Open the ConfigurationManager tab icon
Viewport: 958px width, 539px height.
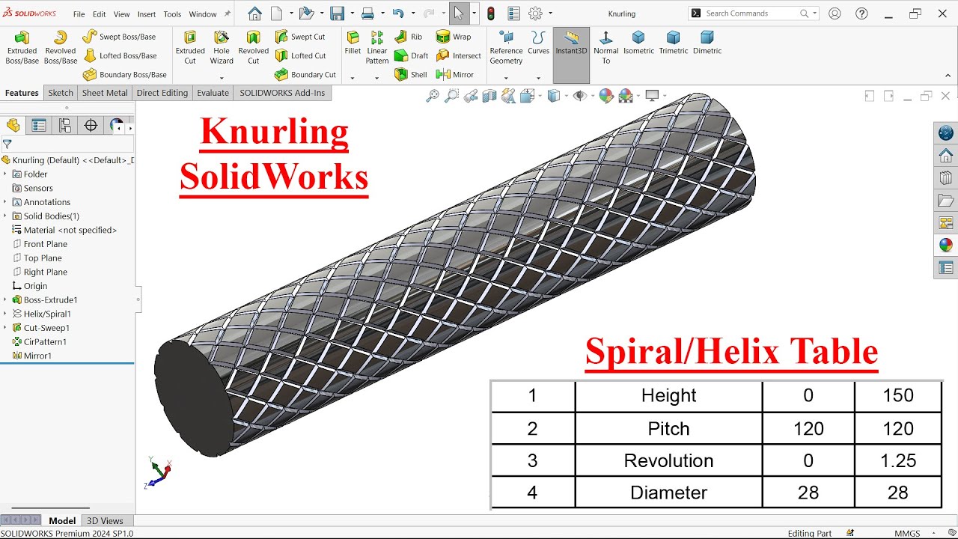[65, 126]
